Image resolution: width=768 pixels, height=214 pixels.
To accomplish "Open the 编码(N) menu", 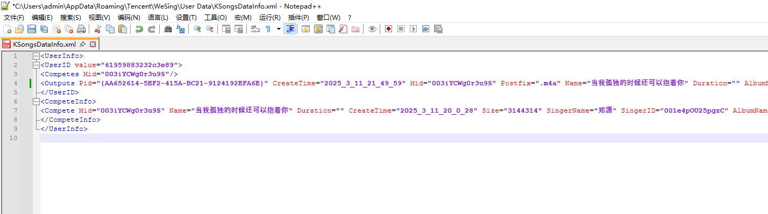I will [x=129, y=18].
